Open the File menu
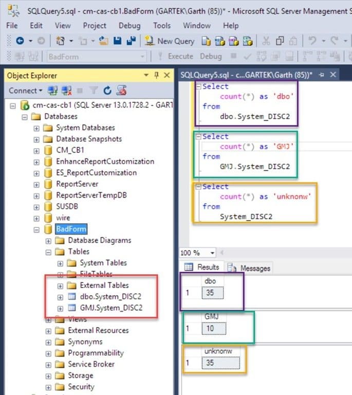The image size is (352, 395). tap(12, 26)
